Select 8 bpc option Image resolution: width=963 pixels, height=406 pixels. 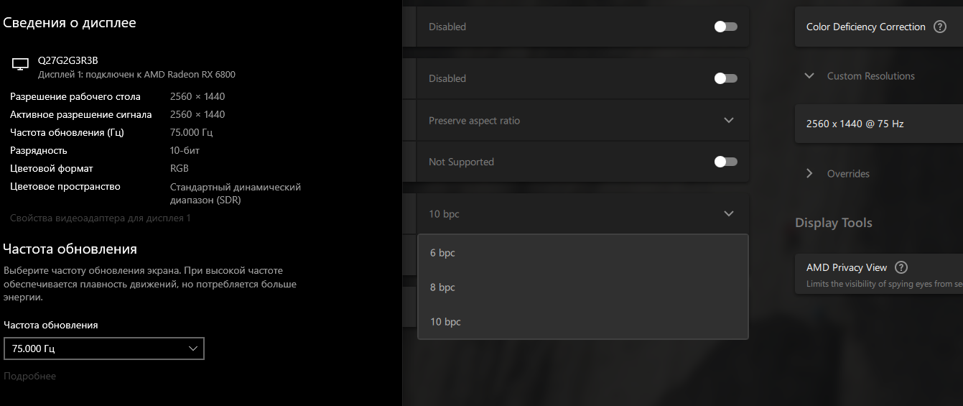click(442, 287)
